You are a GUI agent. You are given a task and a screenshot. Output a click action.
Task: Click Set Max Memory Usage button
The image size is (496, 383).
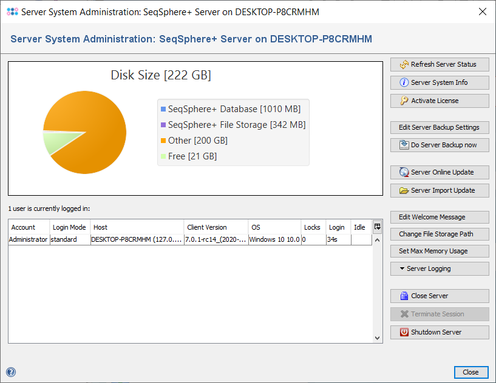439,251
